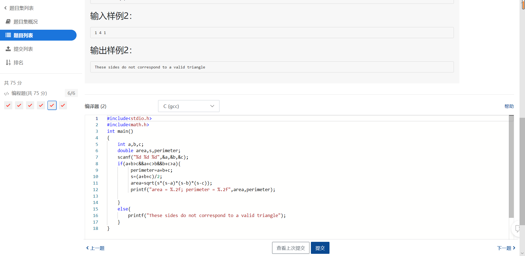Open the 排名 sidebar item
525x256 pixels.
coord(18,62)
